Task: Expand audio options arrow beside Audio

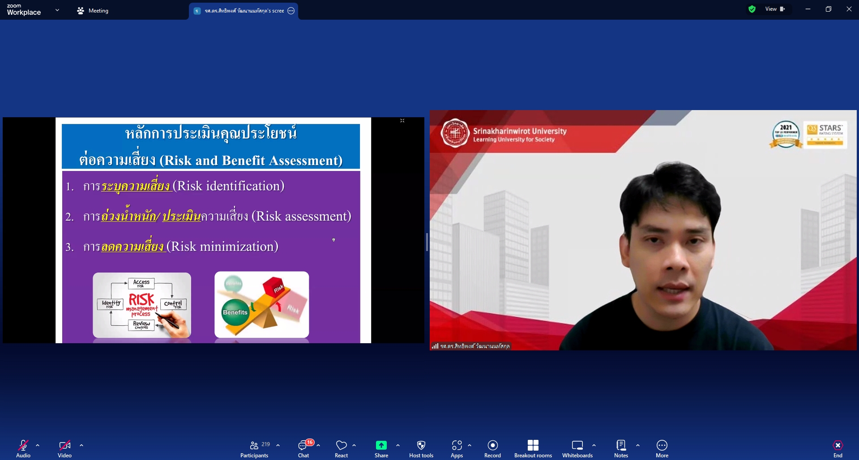Action: click(x=38, y=445)
